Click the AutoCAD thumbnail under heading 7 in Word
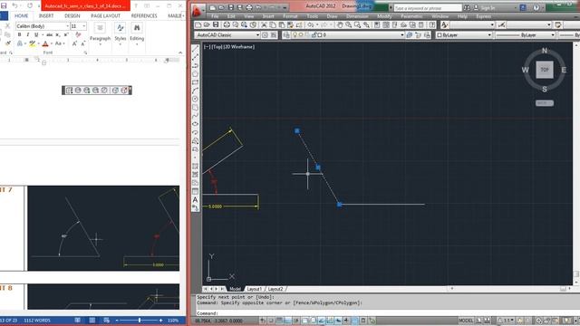The width and height of the screenshot is (580, 326). (103, 228)
